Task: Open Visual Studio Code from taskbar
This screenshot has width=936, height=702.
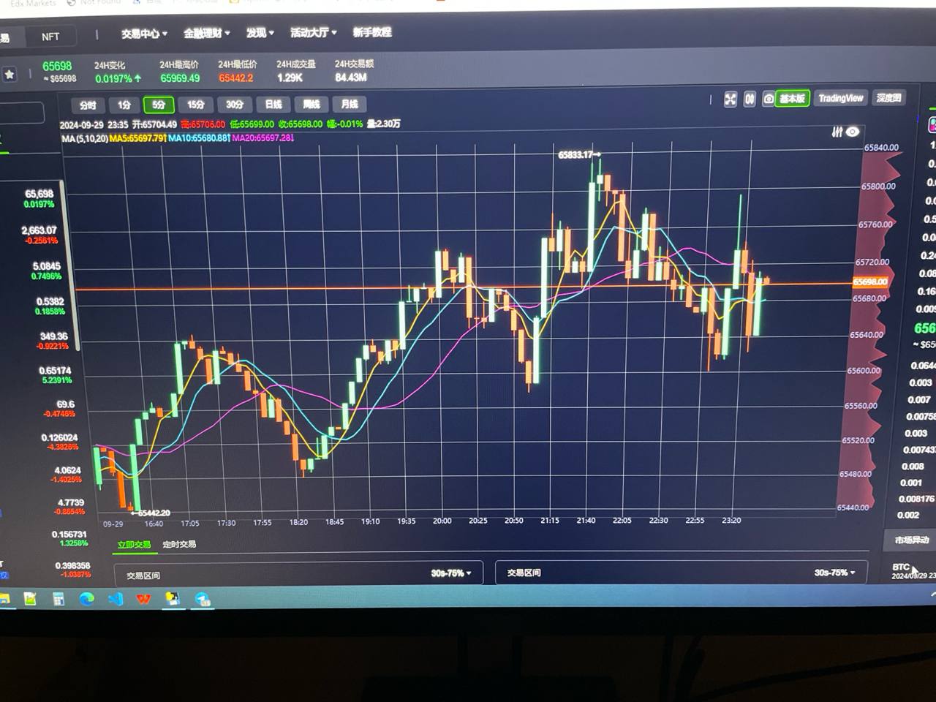Action: (116, 600)
